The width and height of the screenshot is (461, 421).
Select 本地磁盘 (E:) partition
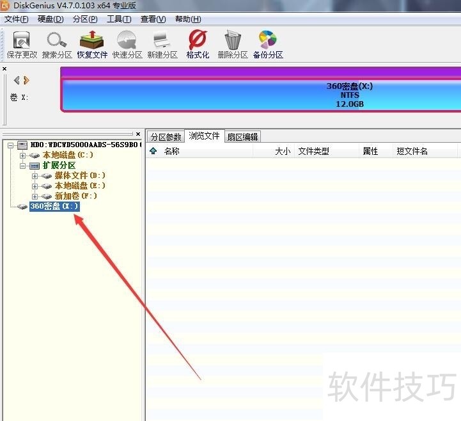click(x=80, y=186)
